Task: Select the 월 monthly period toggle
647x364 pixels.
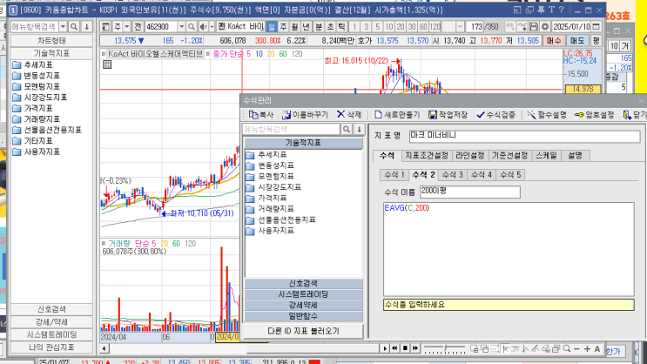Action: click(x=294, y=27)
